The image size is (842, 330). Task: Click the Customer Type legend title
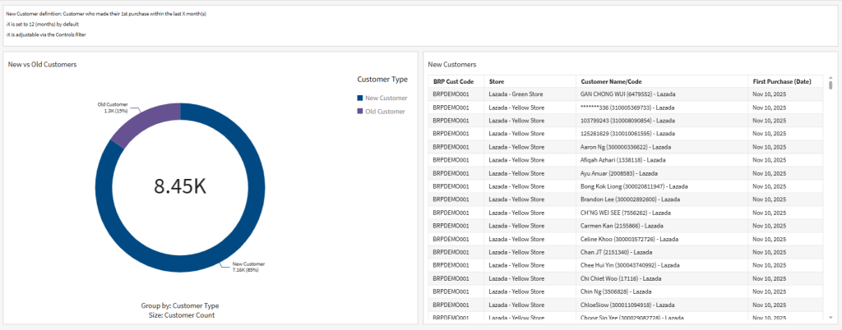pyautogui.click(x=382, y=80)
